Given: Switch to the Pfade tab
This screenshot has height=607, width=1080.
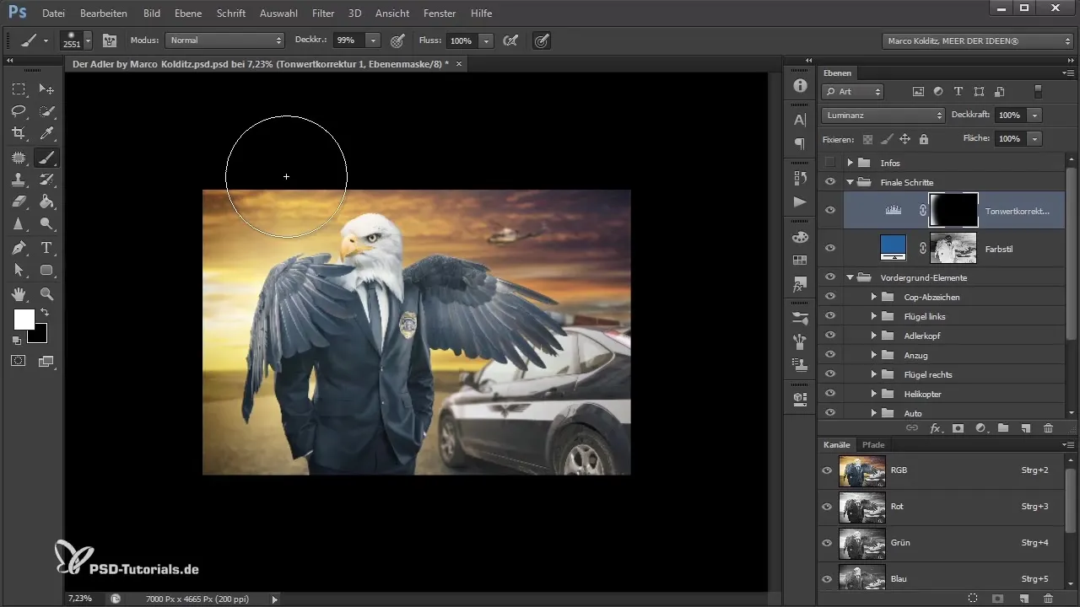Looking at the screenshot, I should point(873,444).
